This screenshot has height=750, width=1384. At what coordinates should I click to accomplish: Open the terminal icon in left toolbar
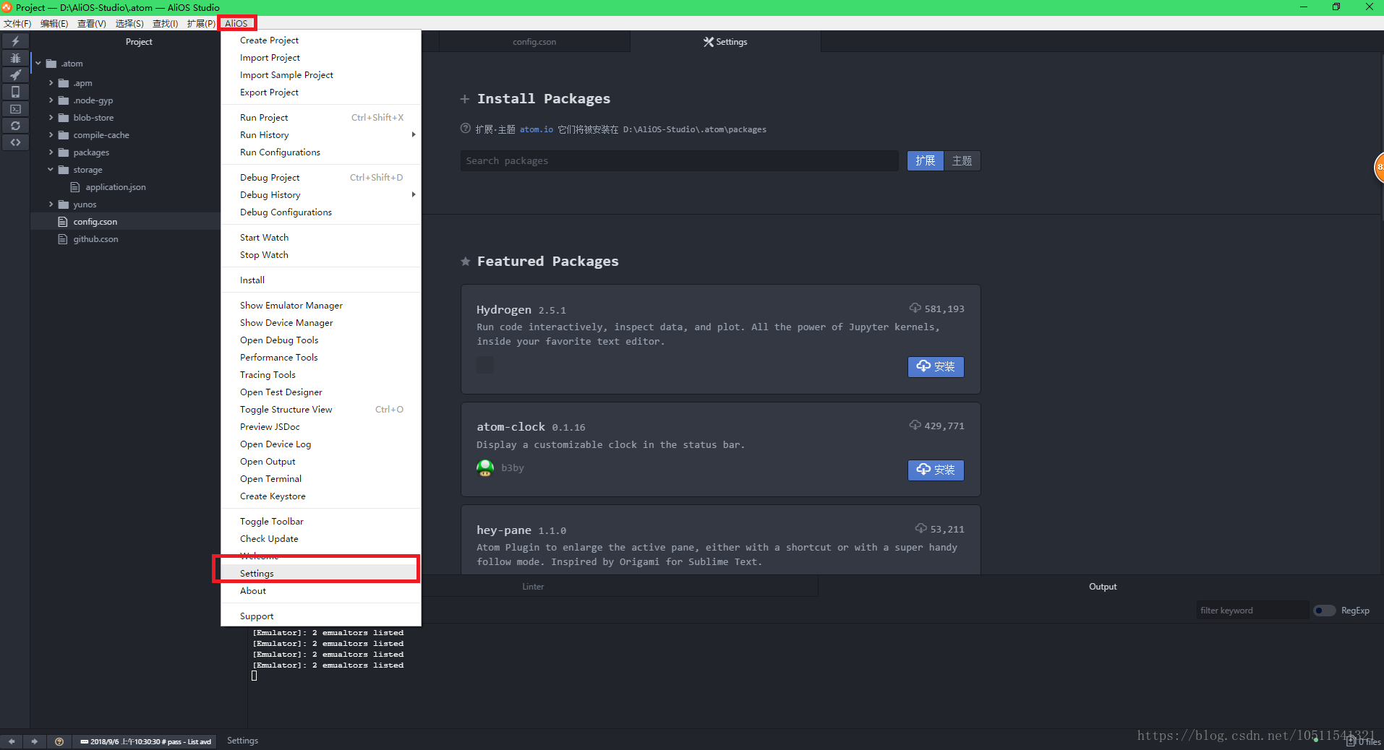(x=15, y=109)
